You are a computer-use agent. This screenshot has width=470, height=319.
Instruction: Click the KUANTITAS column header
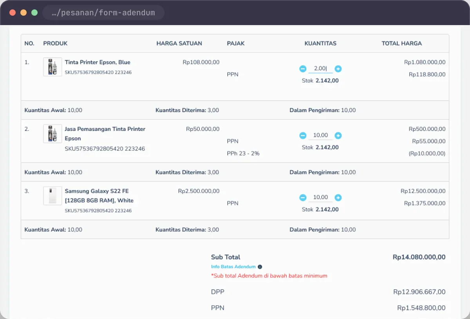(x=320, y=43)
